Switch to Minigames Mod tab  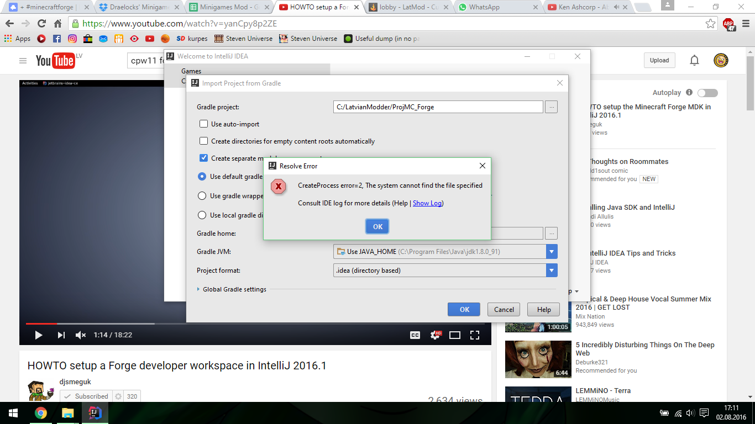point(228,7)
